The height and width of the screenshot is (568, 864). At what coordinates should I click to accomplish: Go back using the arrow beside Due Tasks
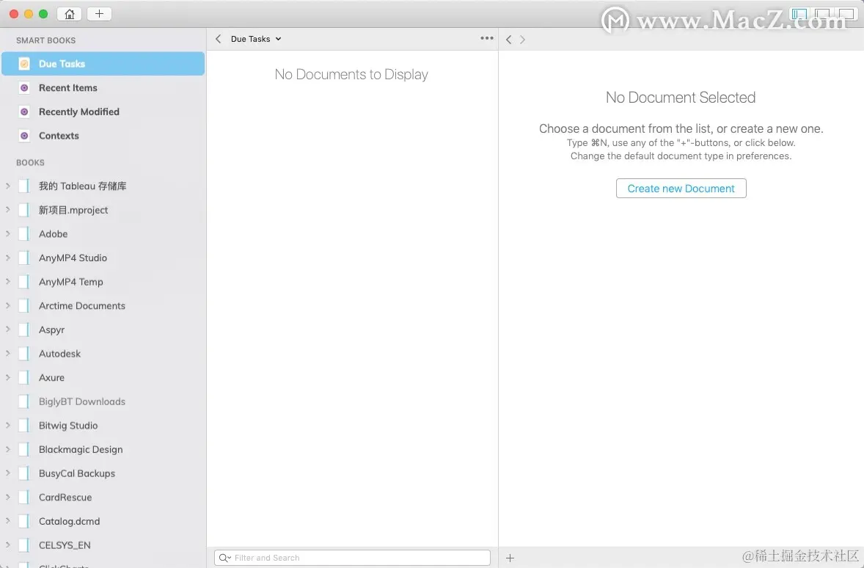pos(219,39)
